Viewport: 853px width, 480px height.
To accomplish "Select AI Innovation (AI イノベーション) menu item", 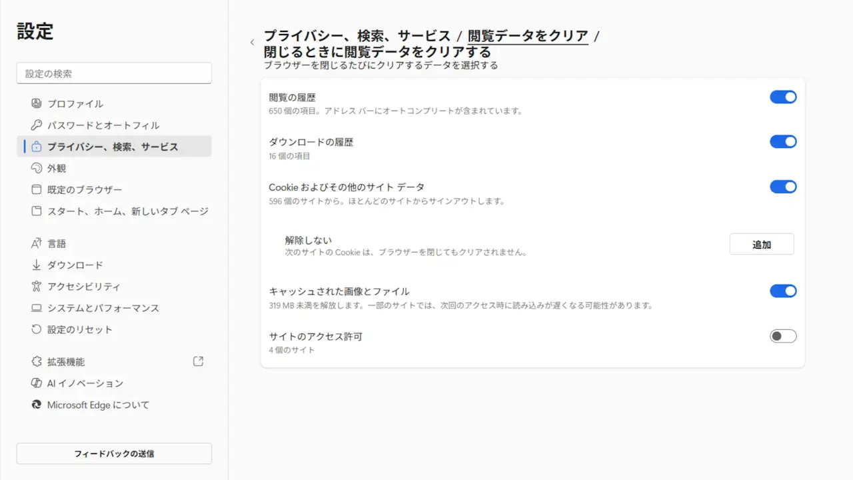I will (x=85, y=383).
